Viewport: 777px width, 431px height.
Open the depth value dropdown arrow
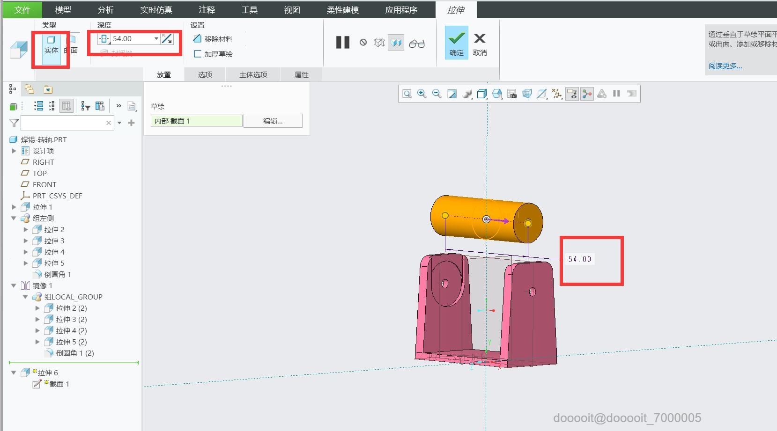pyautogui.click(x=156, y=39)
